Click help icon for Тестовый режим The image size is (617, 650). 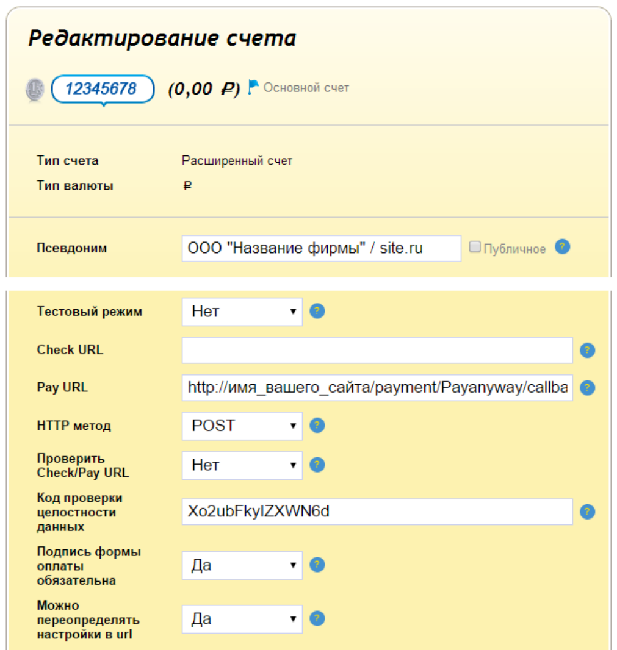click(x=317, y=312)
